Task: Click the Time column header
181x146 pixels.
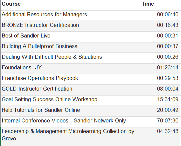Action: click(148, 4)
